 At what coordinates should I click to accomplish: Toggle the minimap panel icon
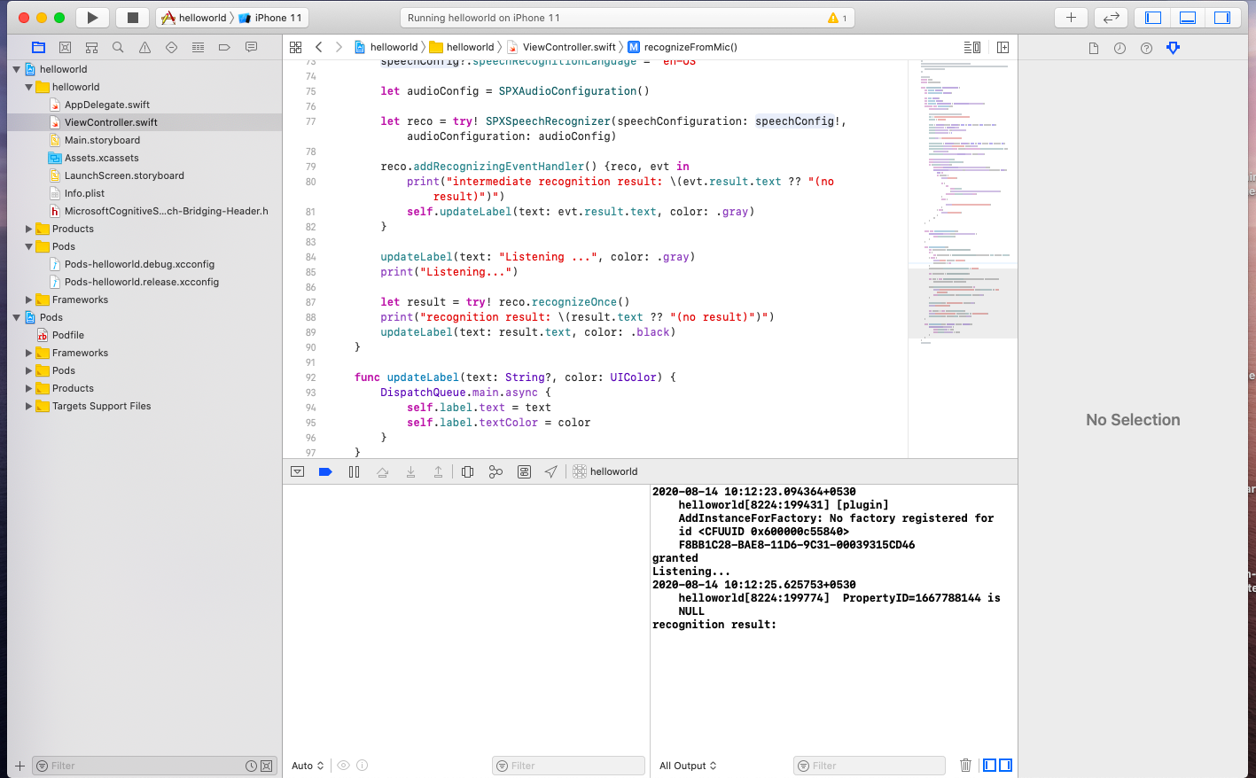[972, 47]
